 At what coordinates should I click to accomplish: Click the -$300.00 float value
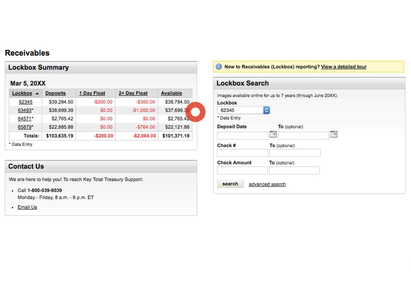point(145,102)
